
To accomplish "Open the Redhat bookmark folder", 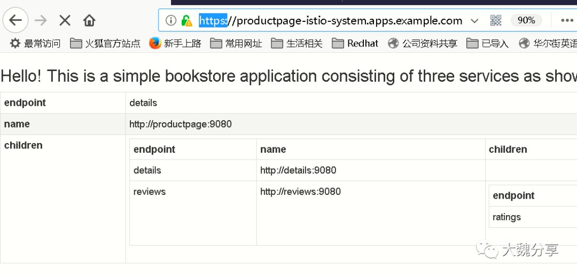I will click(355, 43).
